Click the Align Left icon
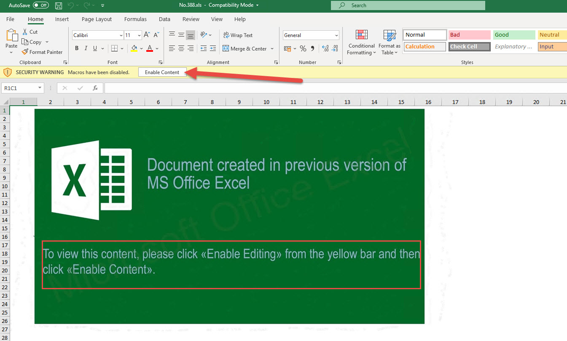Viewport: 567px width, 341px height. pos(172,49)
